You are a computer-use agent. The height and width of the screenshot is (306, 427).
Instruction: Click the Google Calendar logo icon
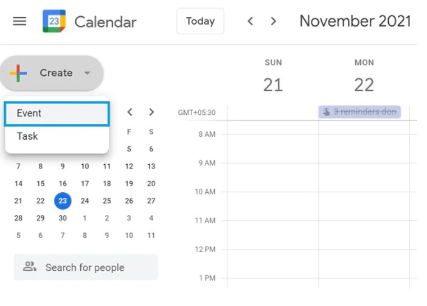[x=54, y=21]
